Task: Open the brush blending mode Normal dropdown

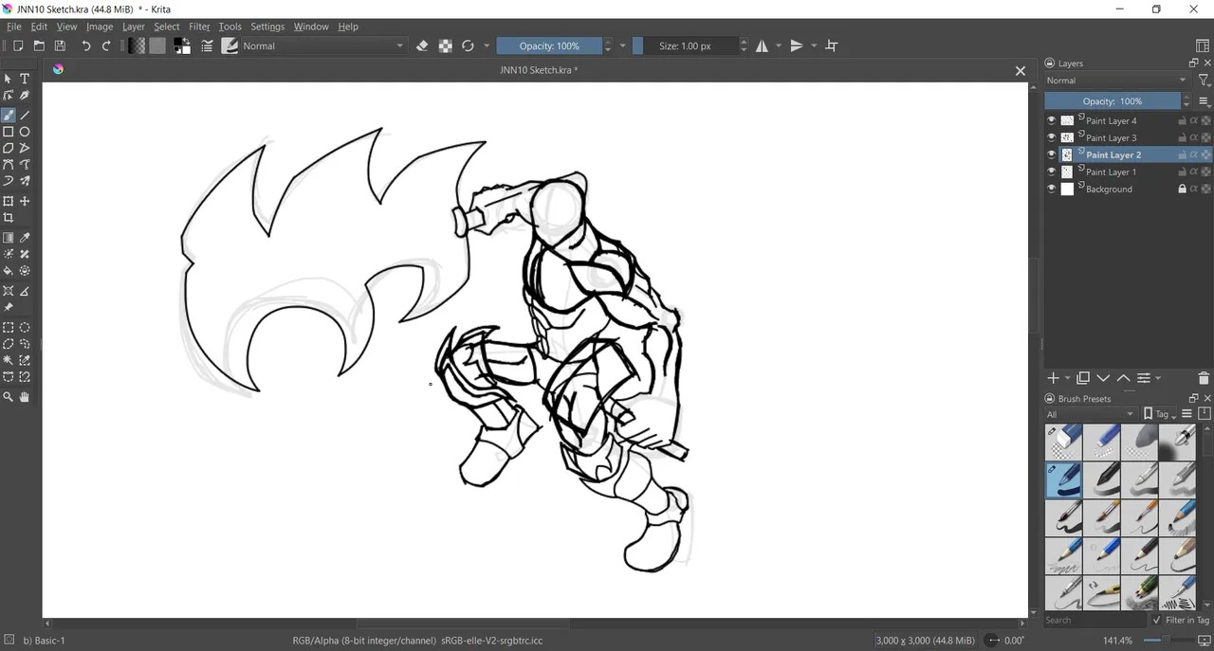Action: pos(322,45)
